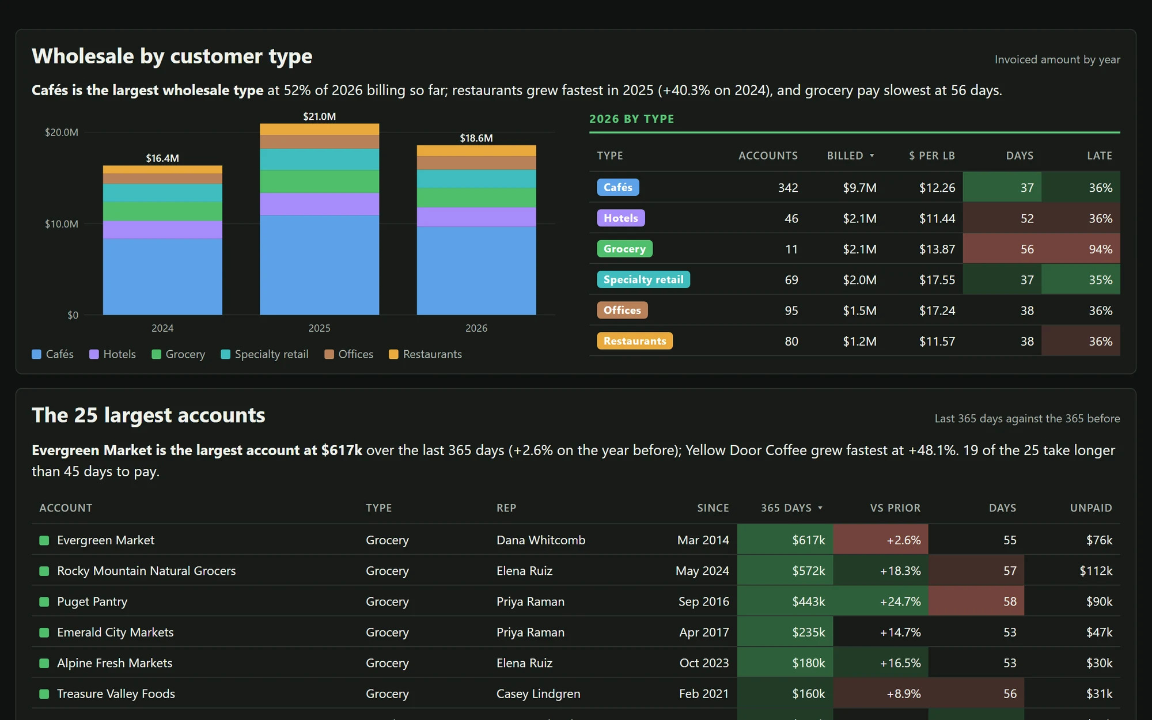Click the Cafés type tag
This screenshot has height=720, width=1152.
coord(618,187)
